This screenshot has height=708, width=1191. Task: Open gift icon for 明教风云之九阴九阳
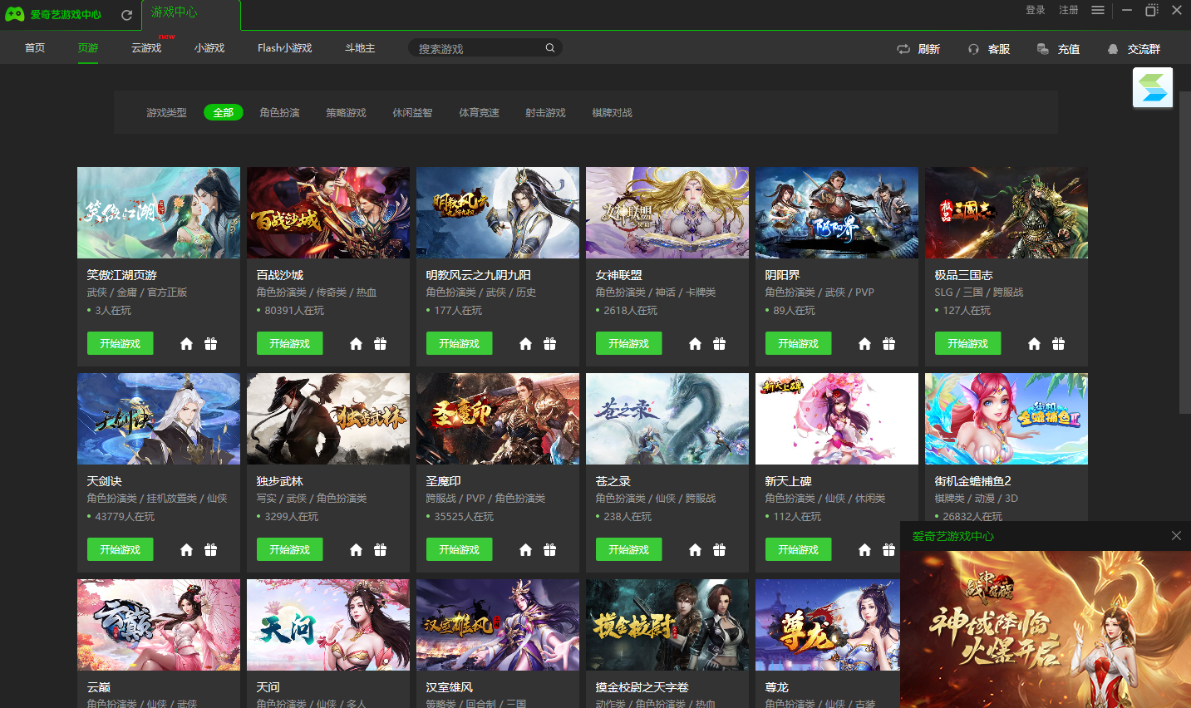(550, 343)
